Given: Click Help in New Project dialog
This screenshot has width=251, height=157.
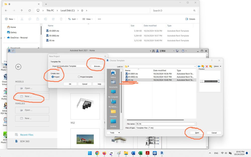Looking at the screenshot, I should point(99,84).
